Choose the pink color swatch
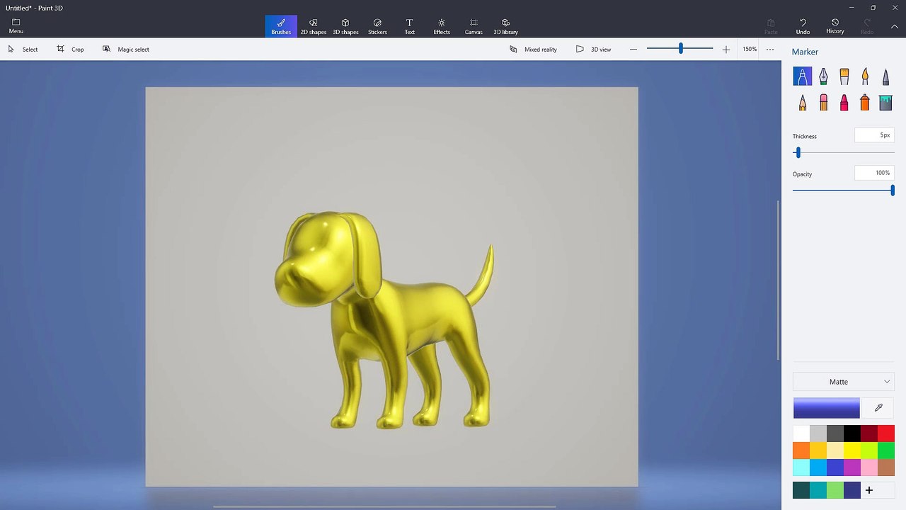 [x=869, y=467]
